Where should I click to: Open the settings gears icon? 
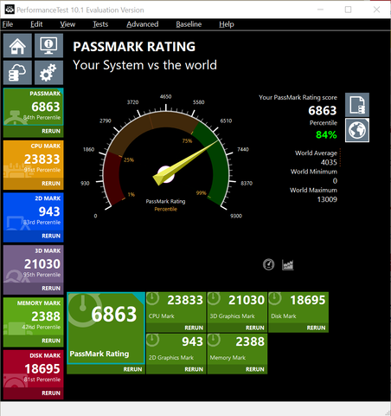click(48, 73)
